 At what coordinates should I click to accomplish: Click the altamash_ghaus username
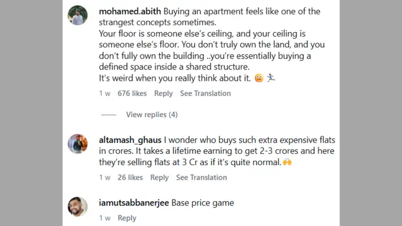pyautogui.click(x=130, y=140)
